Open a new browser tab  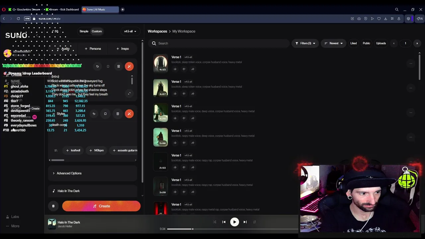(x=123, y=10)
